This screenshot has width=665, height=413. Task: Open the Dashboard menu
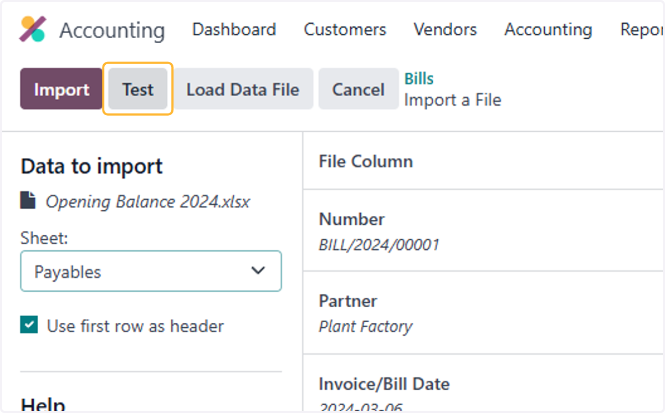pos(234,29)
